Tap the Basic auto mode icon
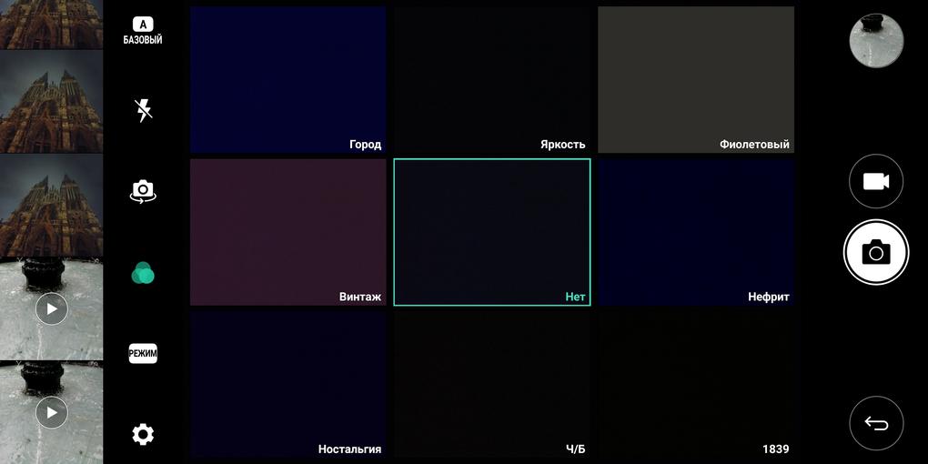928x464 pixels. click(143, 31)
